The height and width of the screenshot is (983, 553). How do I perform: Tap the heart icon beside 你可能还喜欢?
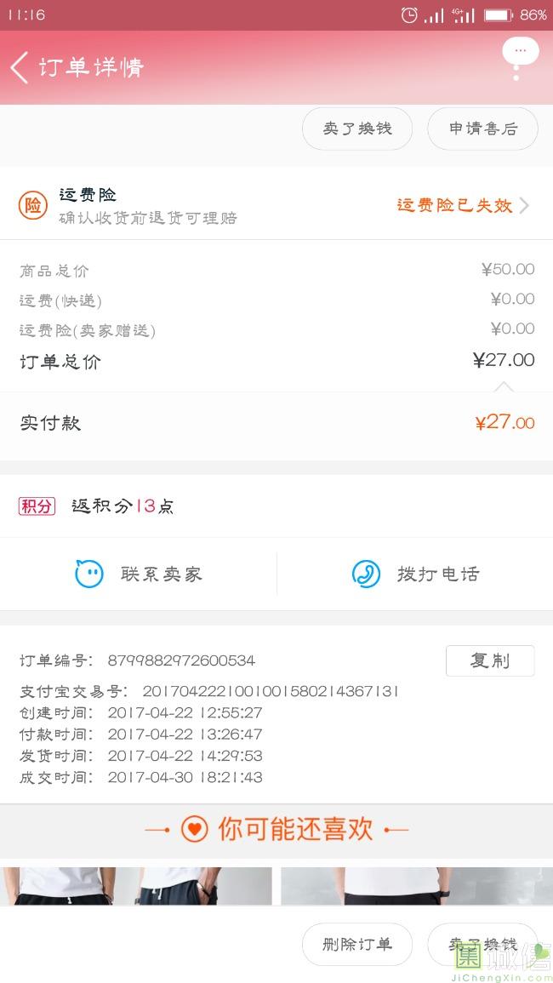click(194, 830)
